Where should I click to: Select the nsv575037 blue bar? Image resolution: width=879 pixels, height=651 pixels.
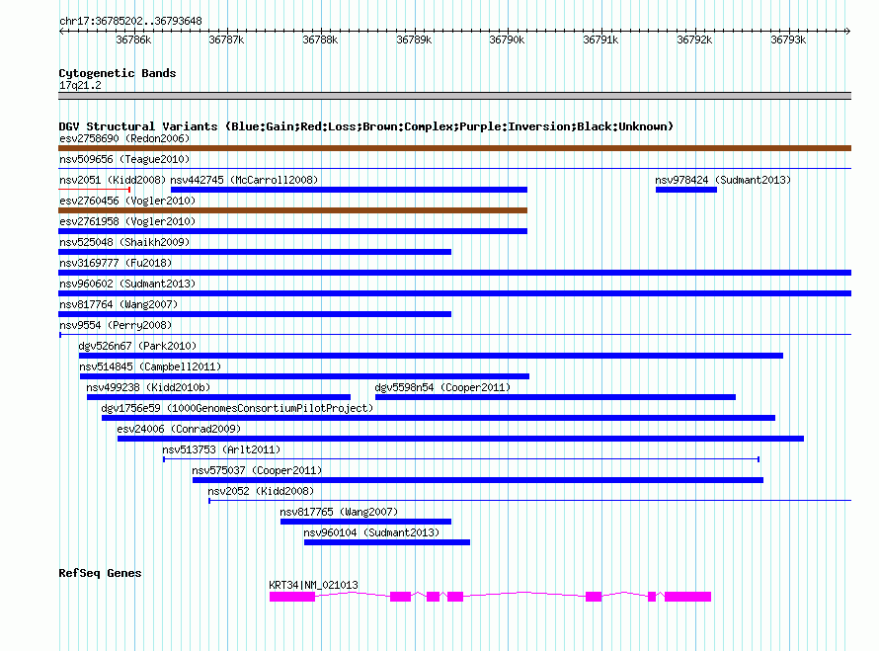478,480
